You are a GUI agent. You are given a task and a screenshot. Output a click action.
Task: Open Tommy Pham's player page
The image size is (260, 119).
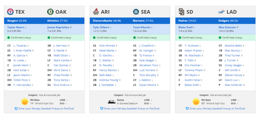[194, 70]
